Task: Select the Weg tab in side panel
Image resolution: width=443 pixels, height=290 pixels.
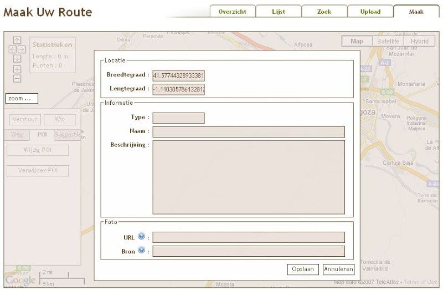Action: point(17,135)
